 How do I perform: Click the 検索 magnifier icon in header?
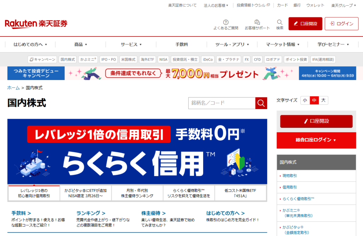[280, 22]
